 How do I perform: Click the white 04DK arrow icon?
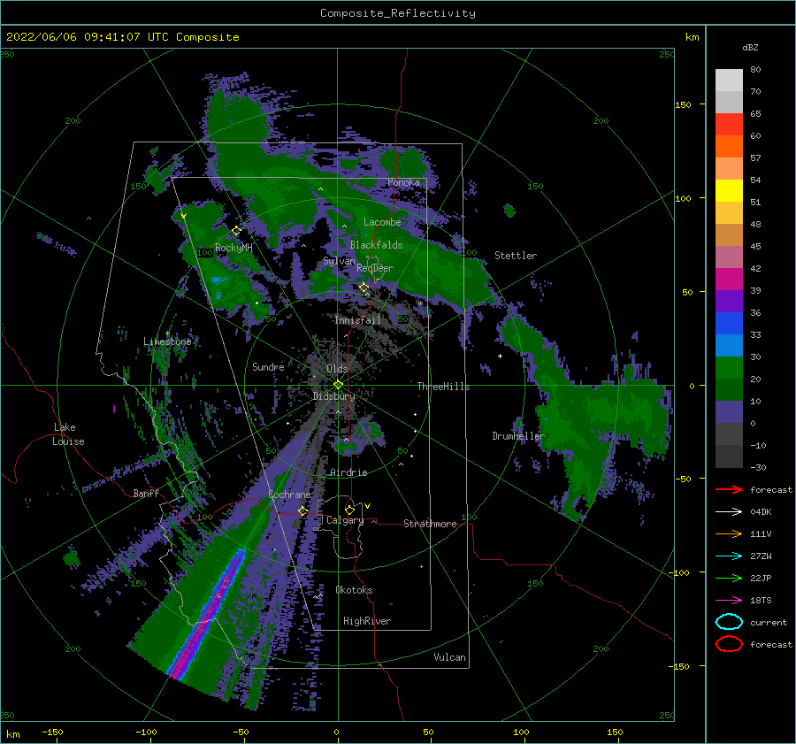pos(729,511)
